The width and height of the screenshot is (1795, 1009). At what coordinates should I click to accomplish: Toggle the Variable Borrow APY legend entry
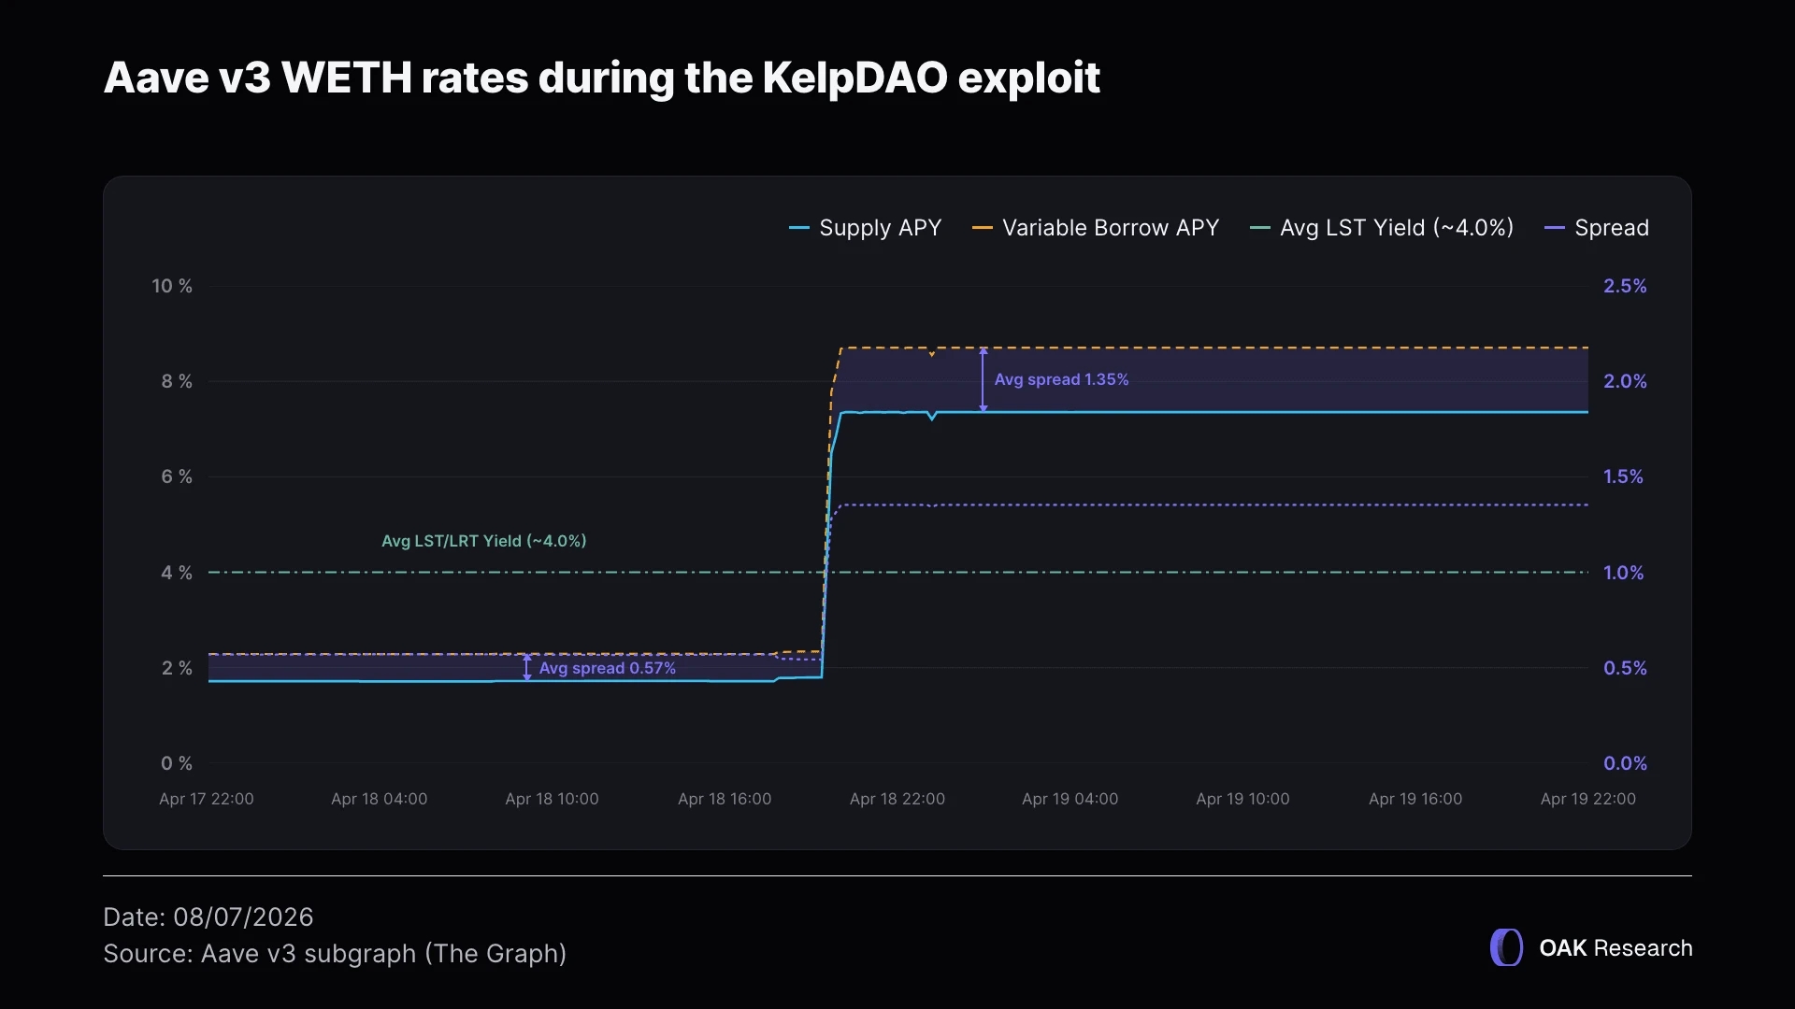coord(1096,228)
